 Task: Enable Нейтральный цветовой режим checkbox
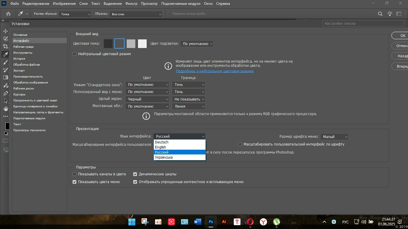75,54
